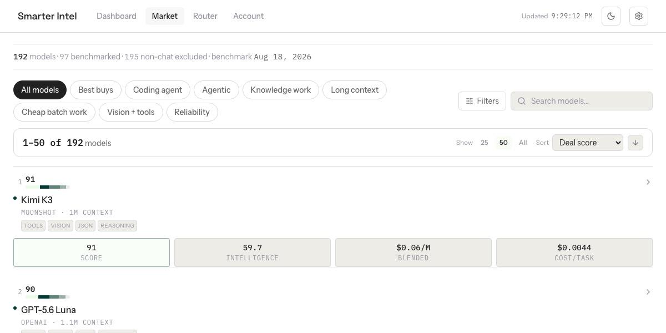Viewport: 666px width, 333px height.
Task: Click GPT-5.6 Luna model name
Action: click(48, 310)
